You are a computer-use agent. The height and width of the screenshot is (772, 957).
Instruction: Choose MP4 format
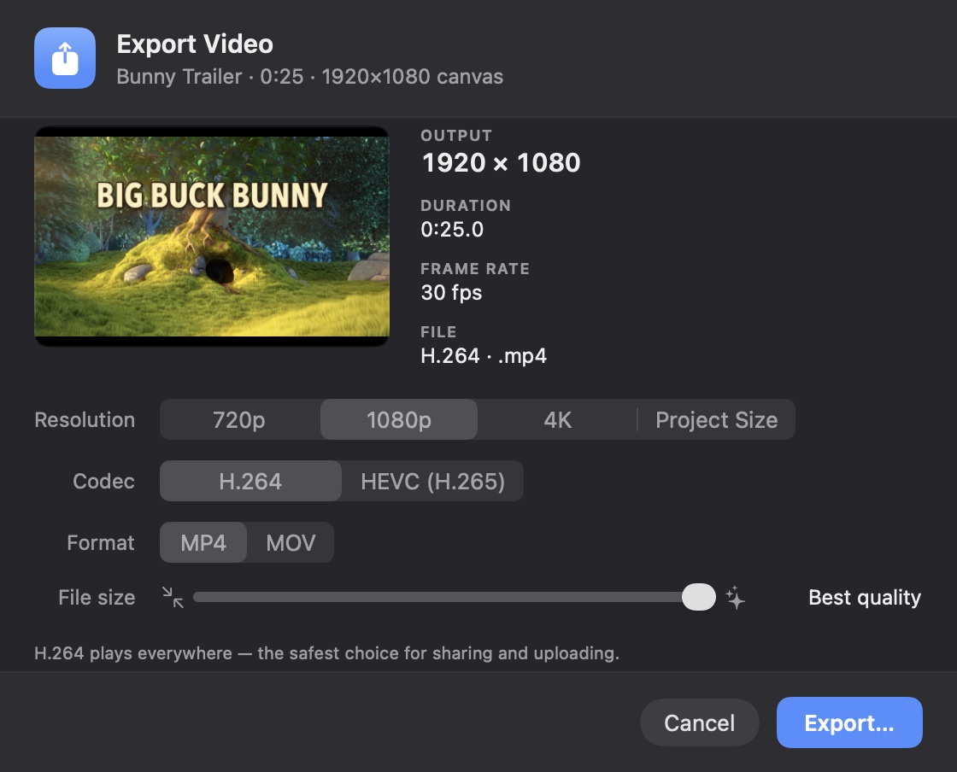pos(203,542)
